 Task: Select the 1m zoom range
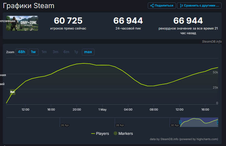click(44, 52)
